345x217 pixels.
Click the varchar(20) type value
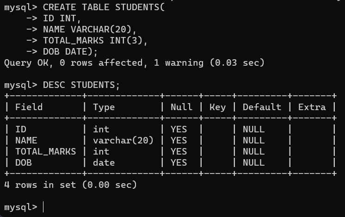pos(123,140)
